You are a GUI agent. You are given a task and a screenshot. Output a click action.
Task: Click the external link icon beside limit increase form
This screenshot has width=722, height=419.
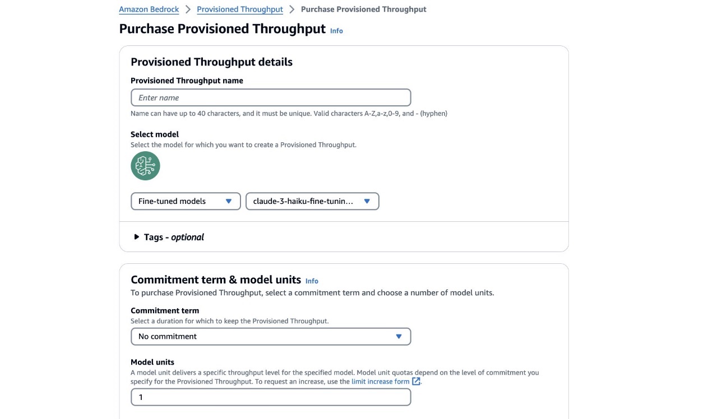[416, 381]
